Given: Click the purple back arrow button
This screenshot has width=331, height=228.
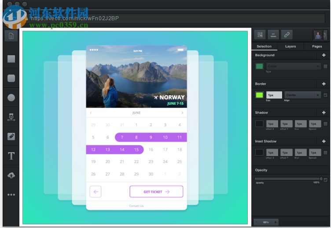Looking at the screenshot, I should click(x=96, y=192).
